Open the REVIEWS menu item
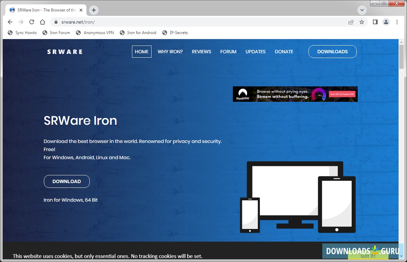 201,52
